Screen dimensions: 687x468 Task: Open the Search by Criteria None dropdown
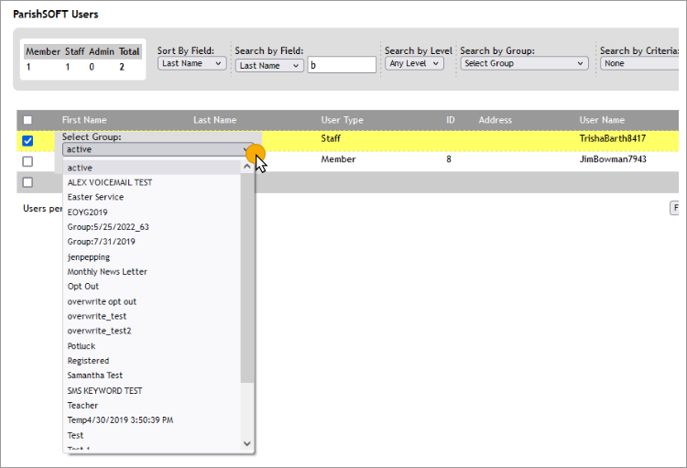tap(639, 63)
